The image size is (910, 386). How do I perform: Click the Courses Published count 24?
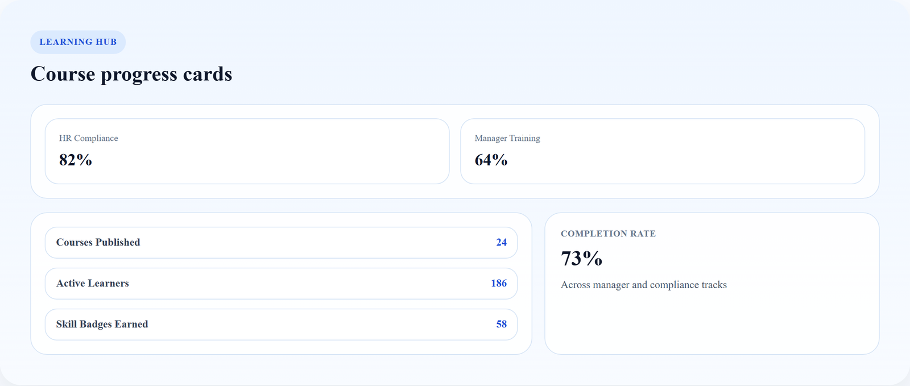[x=501, y=242]
